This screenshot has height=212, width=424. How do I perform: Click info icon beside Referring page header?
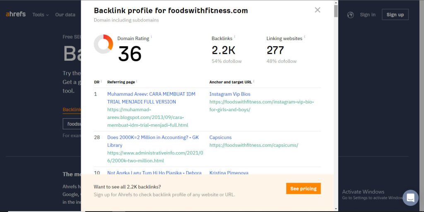click(x=137, y=81)
